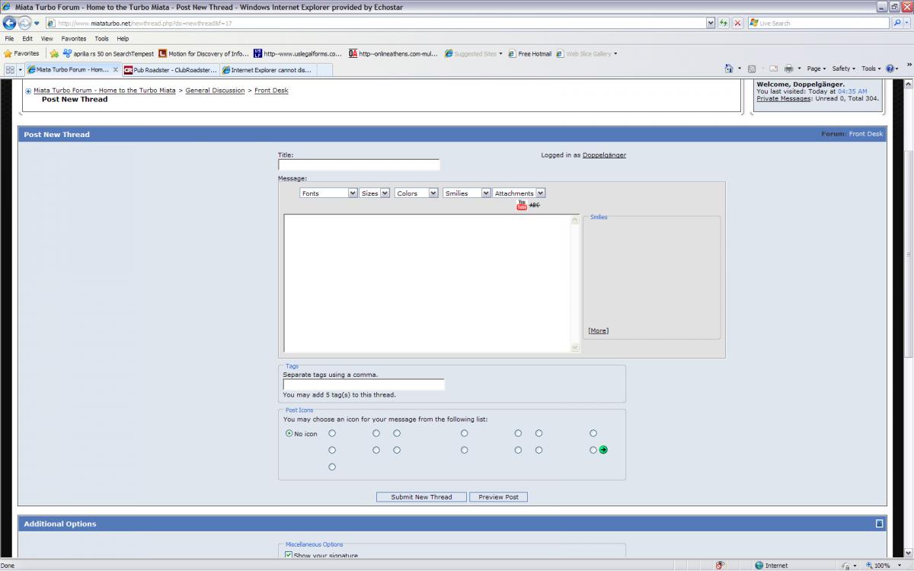This screenshot has height=571, width=914.
Task: Open Motion for Discovery favorite bookmark
Action: tap(203, 53)
